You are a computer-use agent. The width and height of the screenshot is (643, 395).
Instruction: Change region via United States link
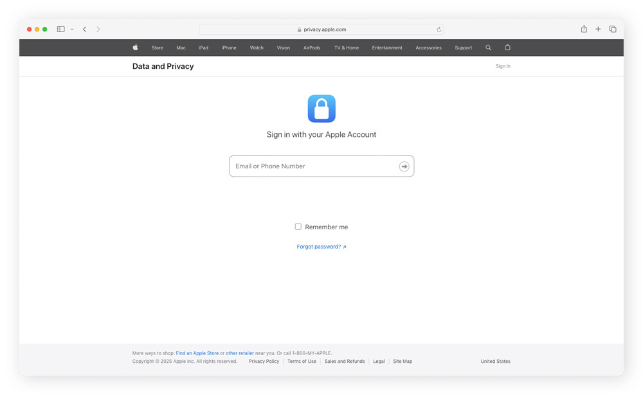tap(495, 362)
